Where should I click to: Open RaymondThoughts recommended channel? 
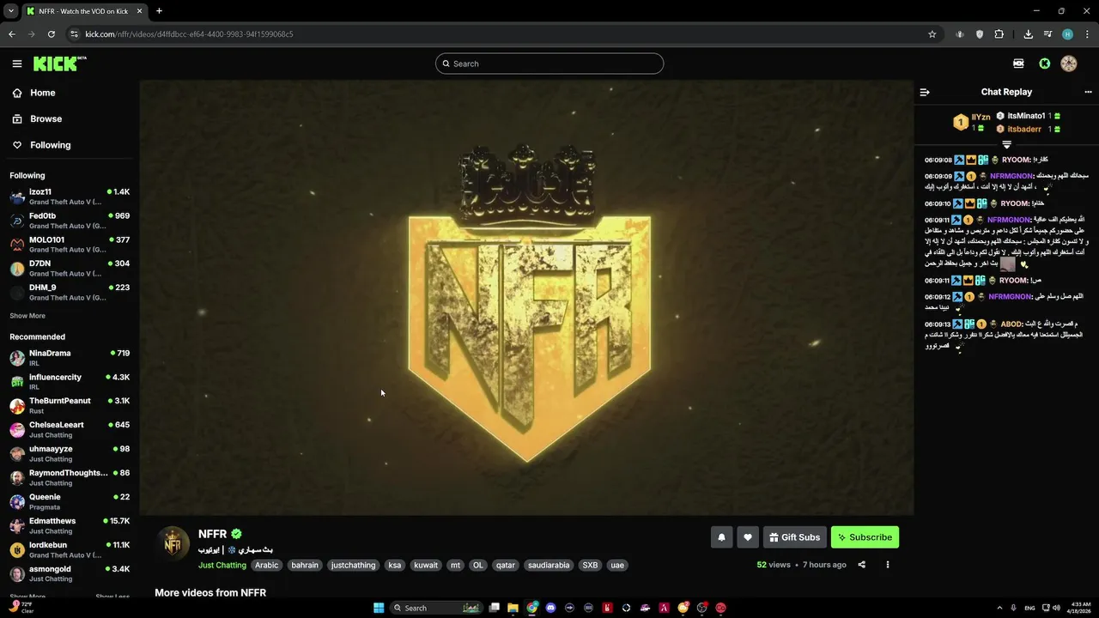tap(70, 478)
